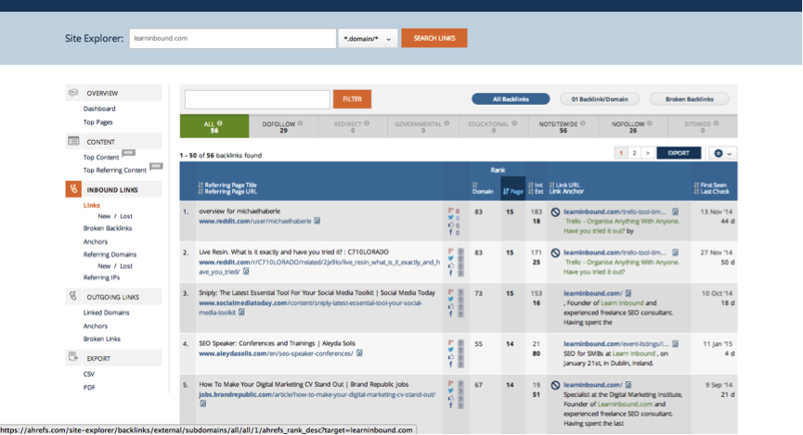803x435 pixels.
Task: Click info icon next to NOTSITEWIDE
Action: click(x=583, y=123)
